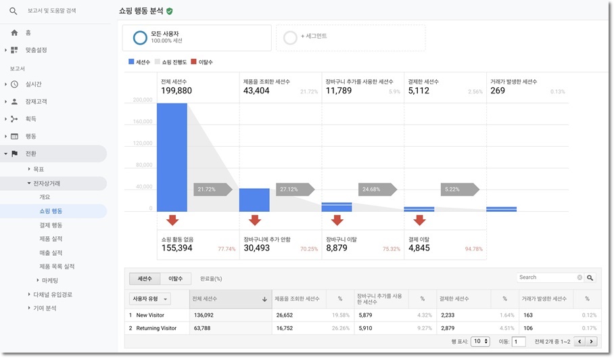Open the 행 표시 rows dropdown
This screenshot has height=358, width=614.
(x=480, y=342)
